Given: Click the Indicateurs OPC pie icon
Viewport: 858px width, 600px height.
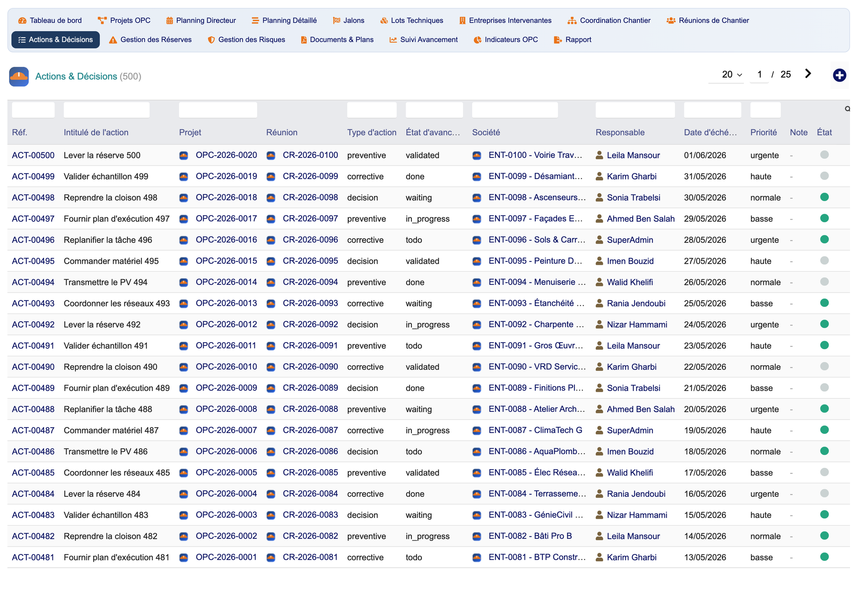Looking at the screenshot, I should [477, 40].
